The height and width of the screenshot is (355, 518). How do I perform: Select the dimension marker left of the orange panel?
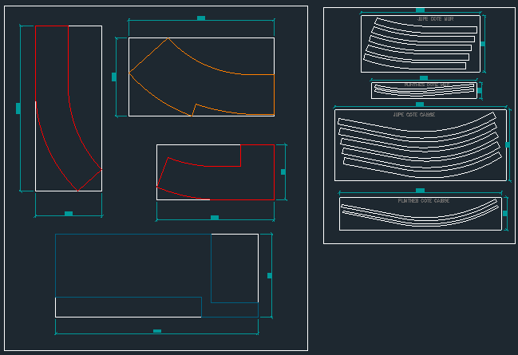point(114,77)
